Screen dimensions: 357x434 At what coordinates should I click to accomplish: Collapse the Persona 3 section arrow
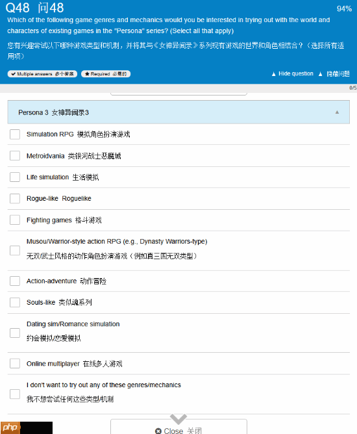337,112
